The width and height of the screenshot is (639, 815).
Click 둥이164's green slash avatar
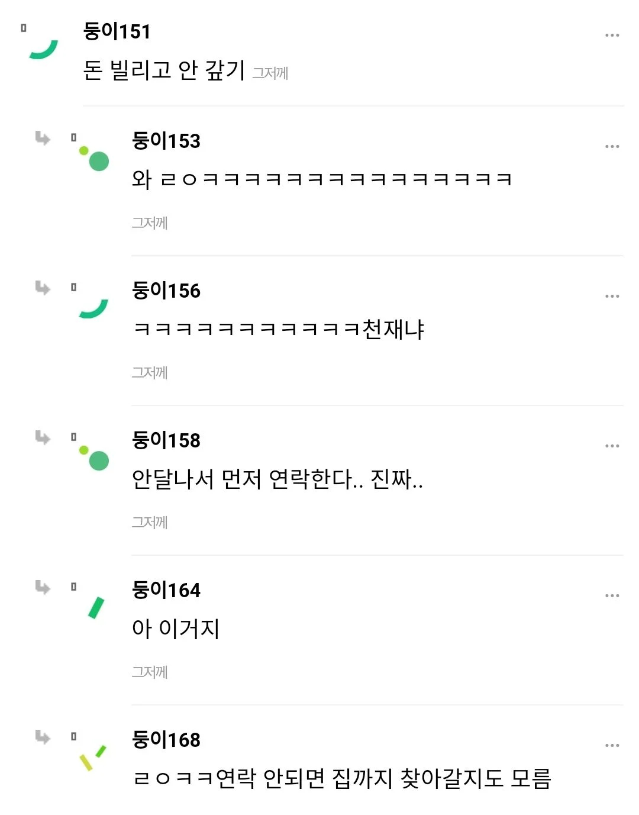tap(96, 608)
